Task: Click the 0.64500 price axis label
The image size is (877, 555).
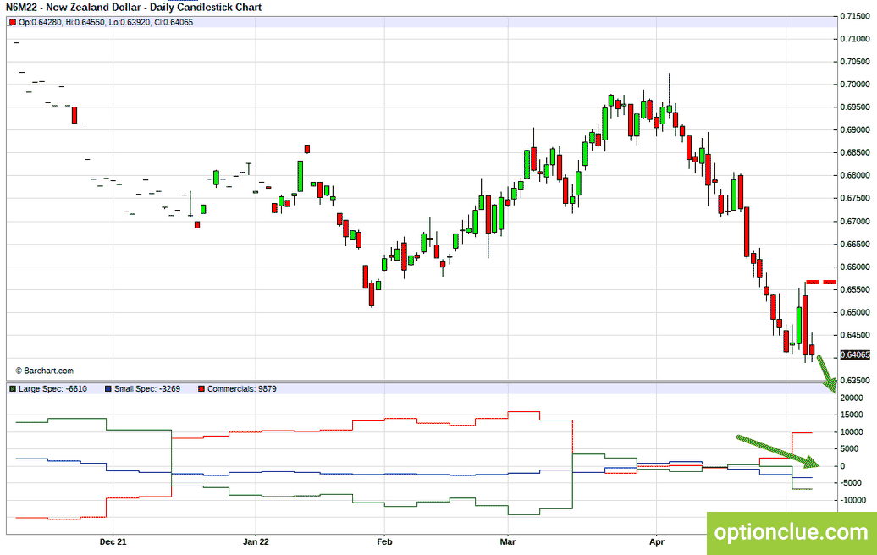Action: point(855,335)
